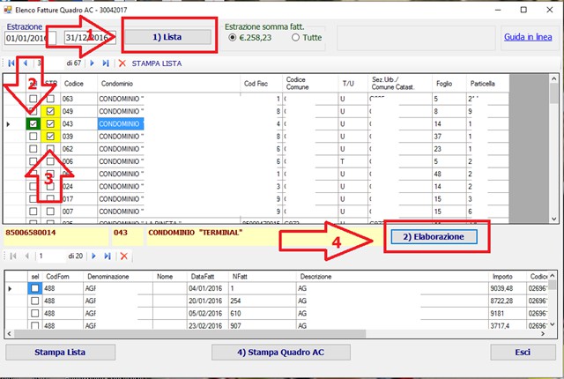Tick the STP checkbox for row 007
This screenshot has height=379, width=564.
tap(50, 212)
